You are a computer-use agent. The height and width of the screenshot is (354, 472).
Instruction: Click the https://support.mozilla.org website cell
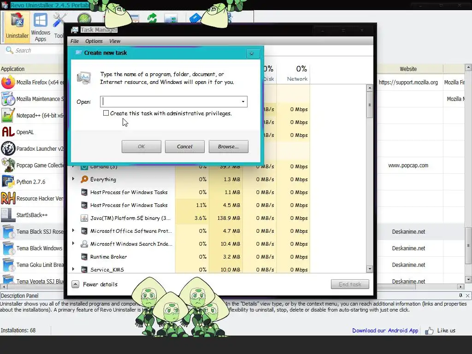408,82
